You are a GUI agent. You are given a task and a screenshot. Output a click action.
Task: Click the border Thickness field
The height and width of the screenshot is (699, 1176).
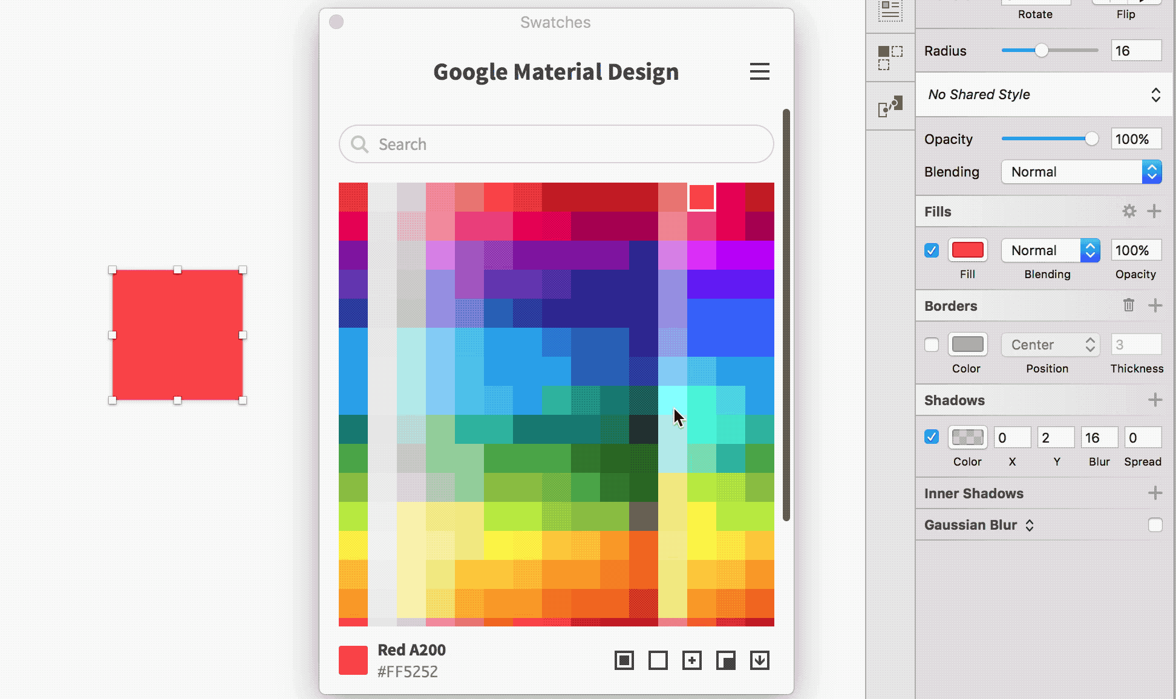(1136, 345)
